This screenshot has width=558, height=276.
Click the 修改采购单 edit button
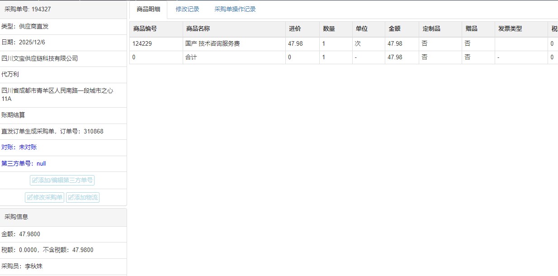pyautogui.click(x=44, y=197)
